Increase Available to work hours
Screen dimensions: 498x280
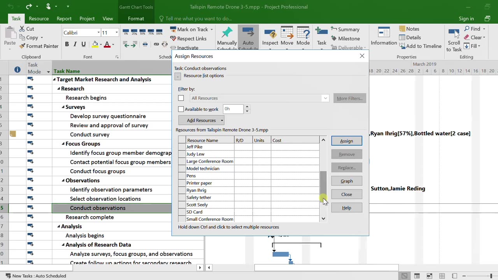point(247,107)
